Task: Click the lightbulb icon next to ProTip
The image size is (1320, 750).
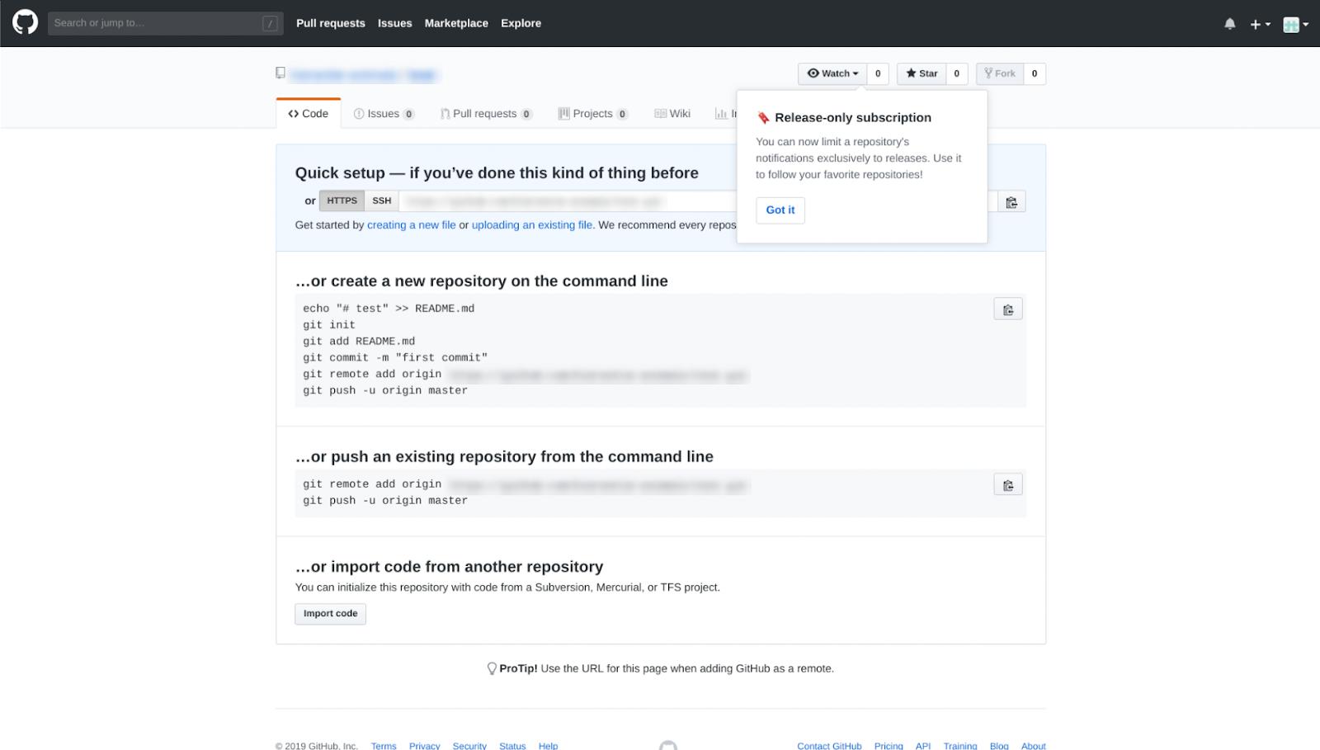Action: [493, 668]
